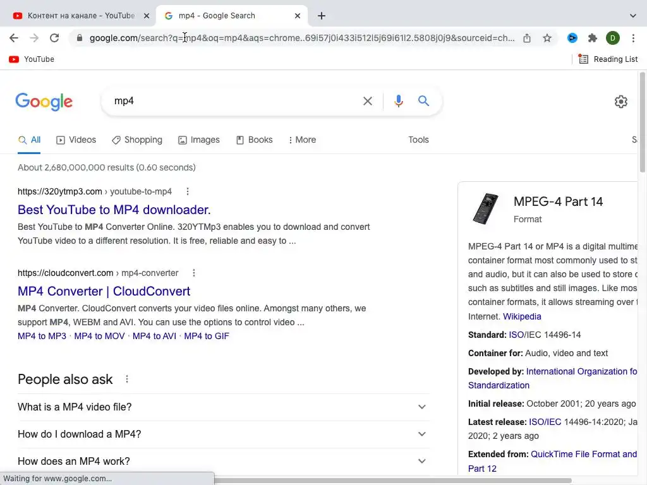Click the vertical page scrollbar
This screenshot has height=485, width=647.
pos(643,123)
